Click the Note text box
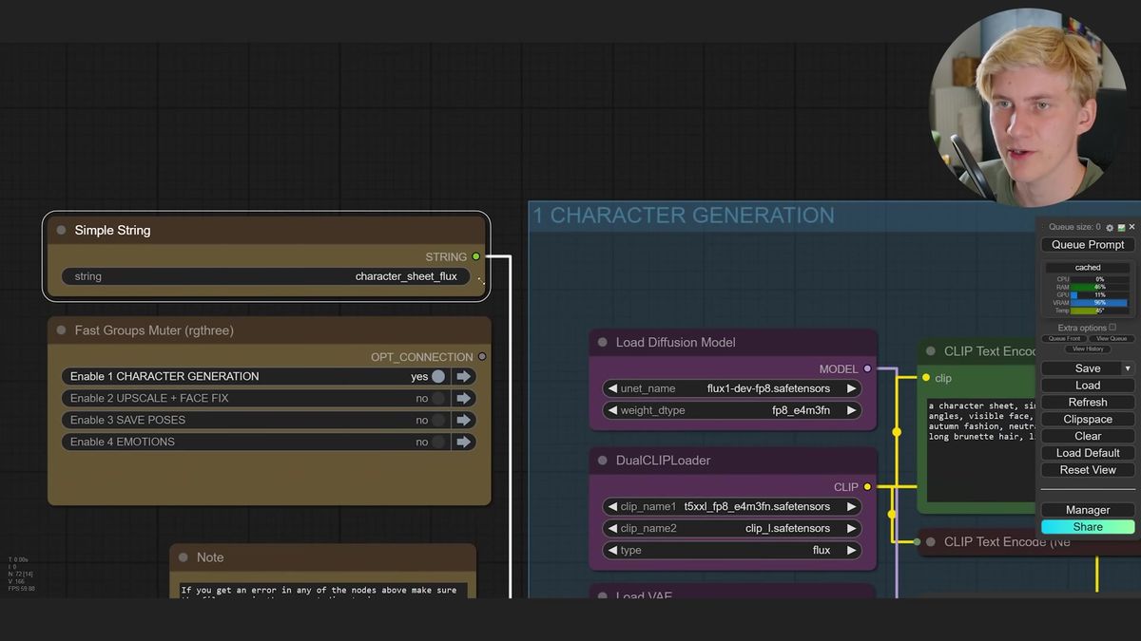 pos(323,590)
